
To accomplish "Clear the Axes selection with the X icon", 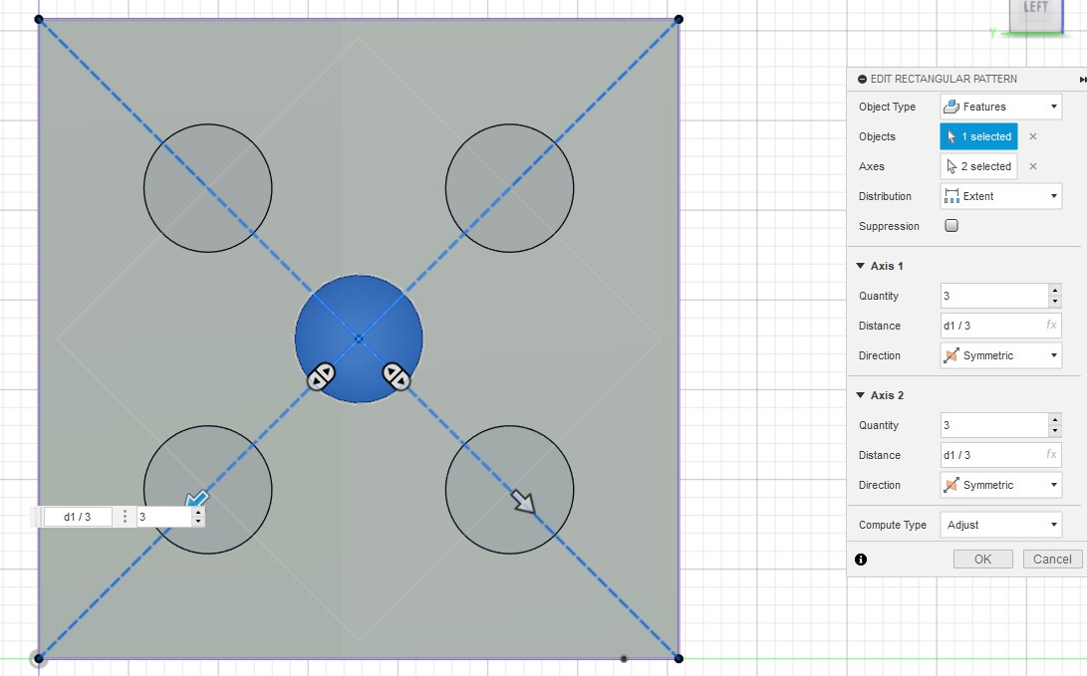I will pos(1032,166).
